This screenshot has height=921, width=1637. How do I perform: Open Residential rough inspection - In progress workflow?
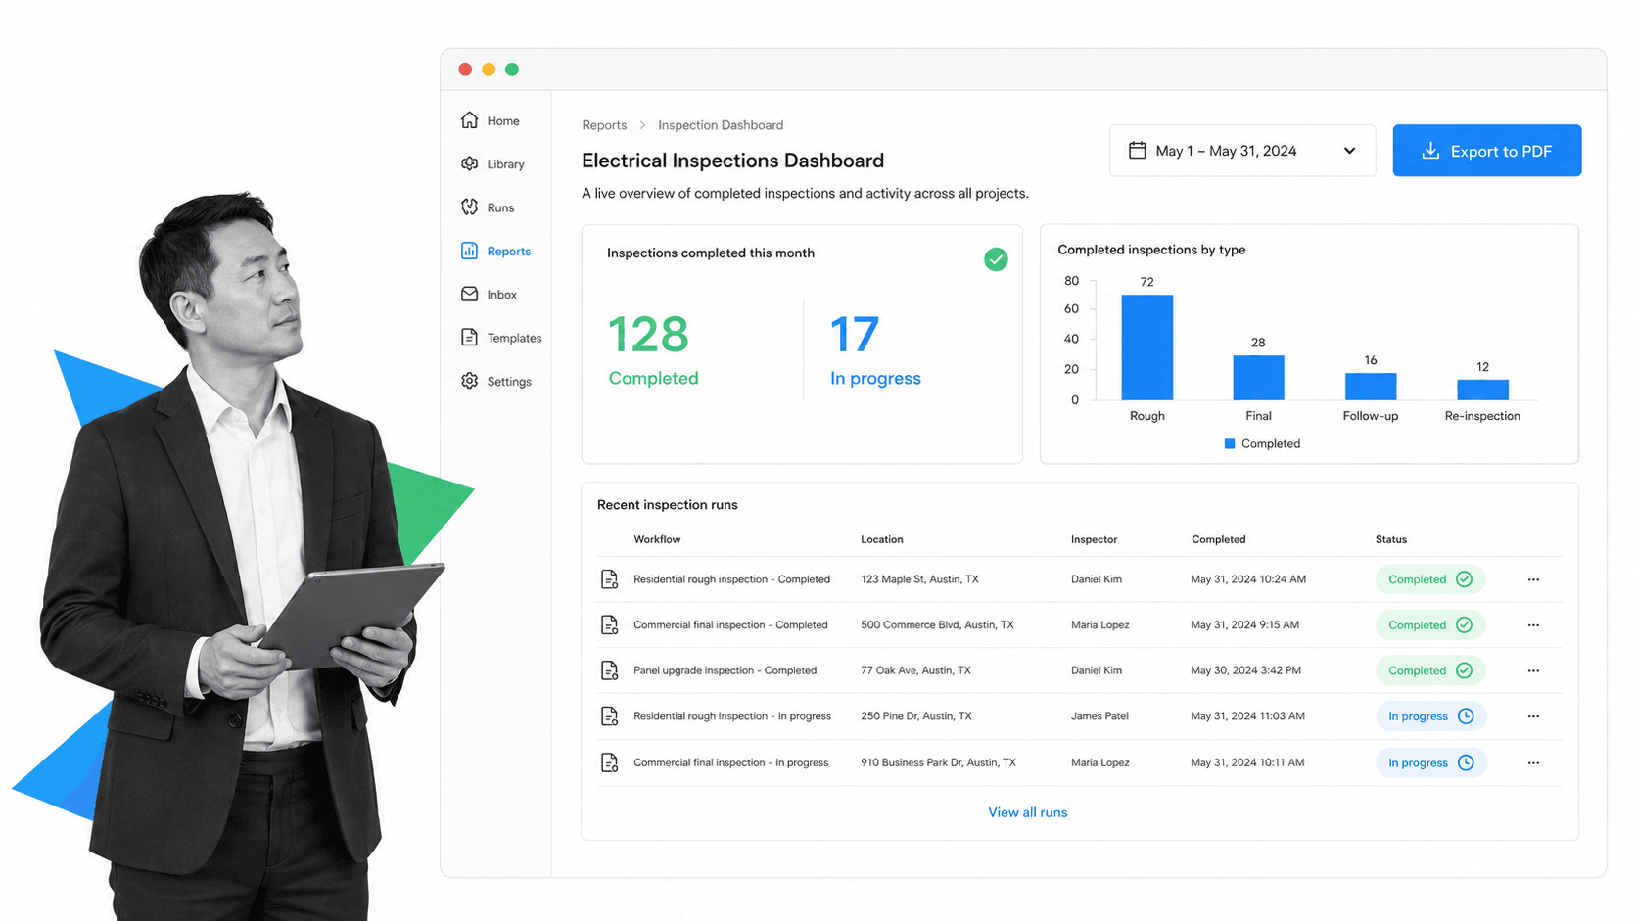pyautogui.click(x=732, y=716)
